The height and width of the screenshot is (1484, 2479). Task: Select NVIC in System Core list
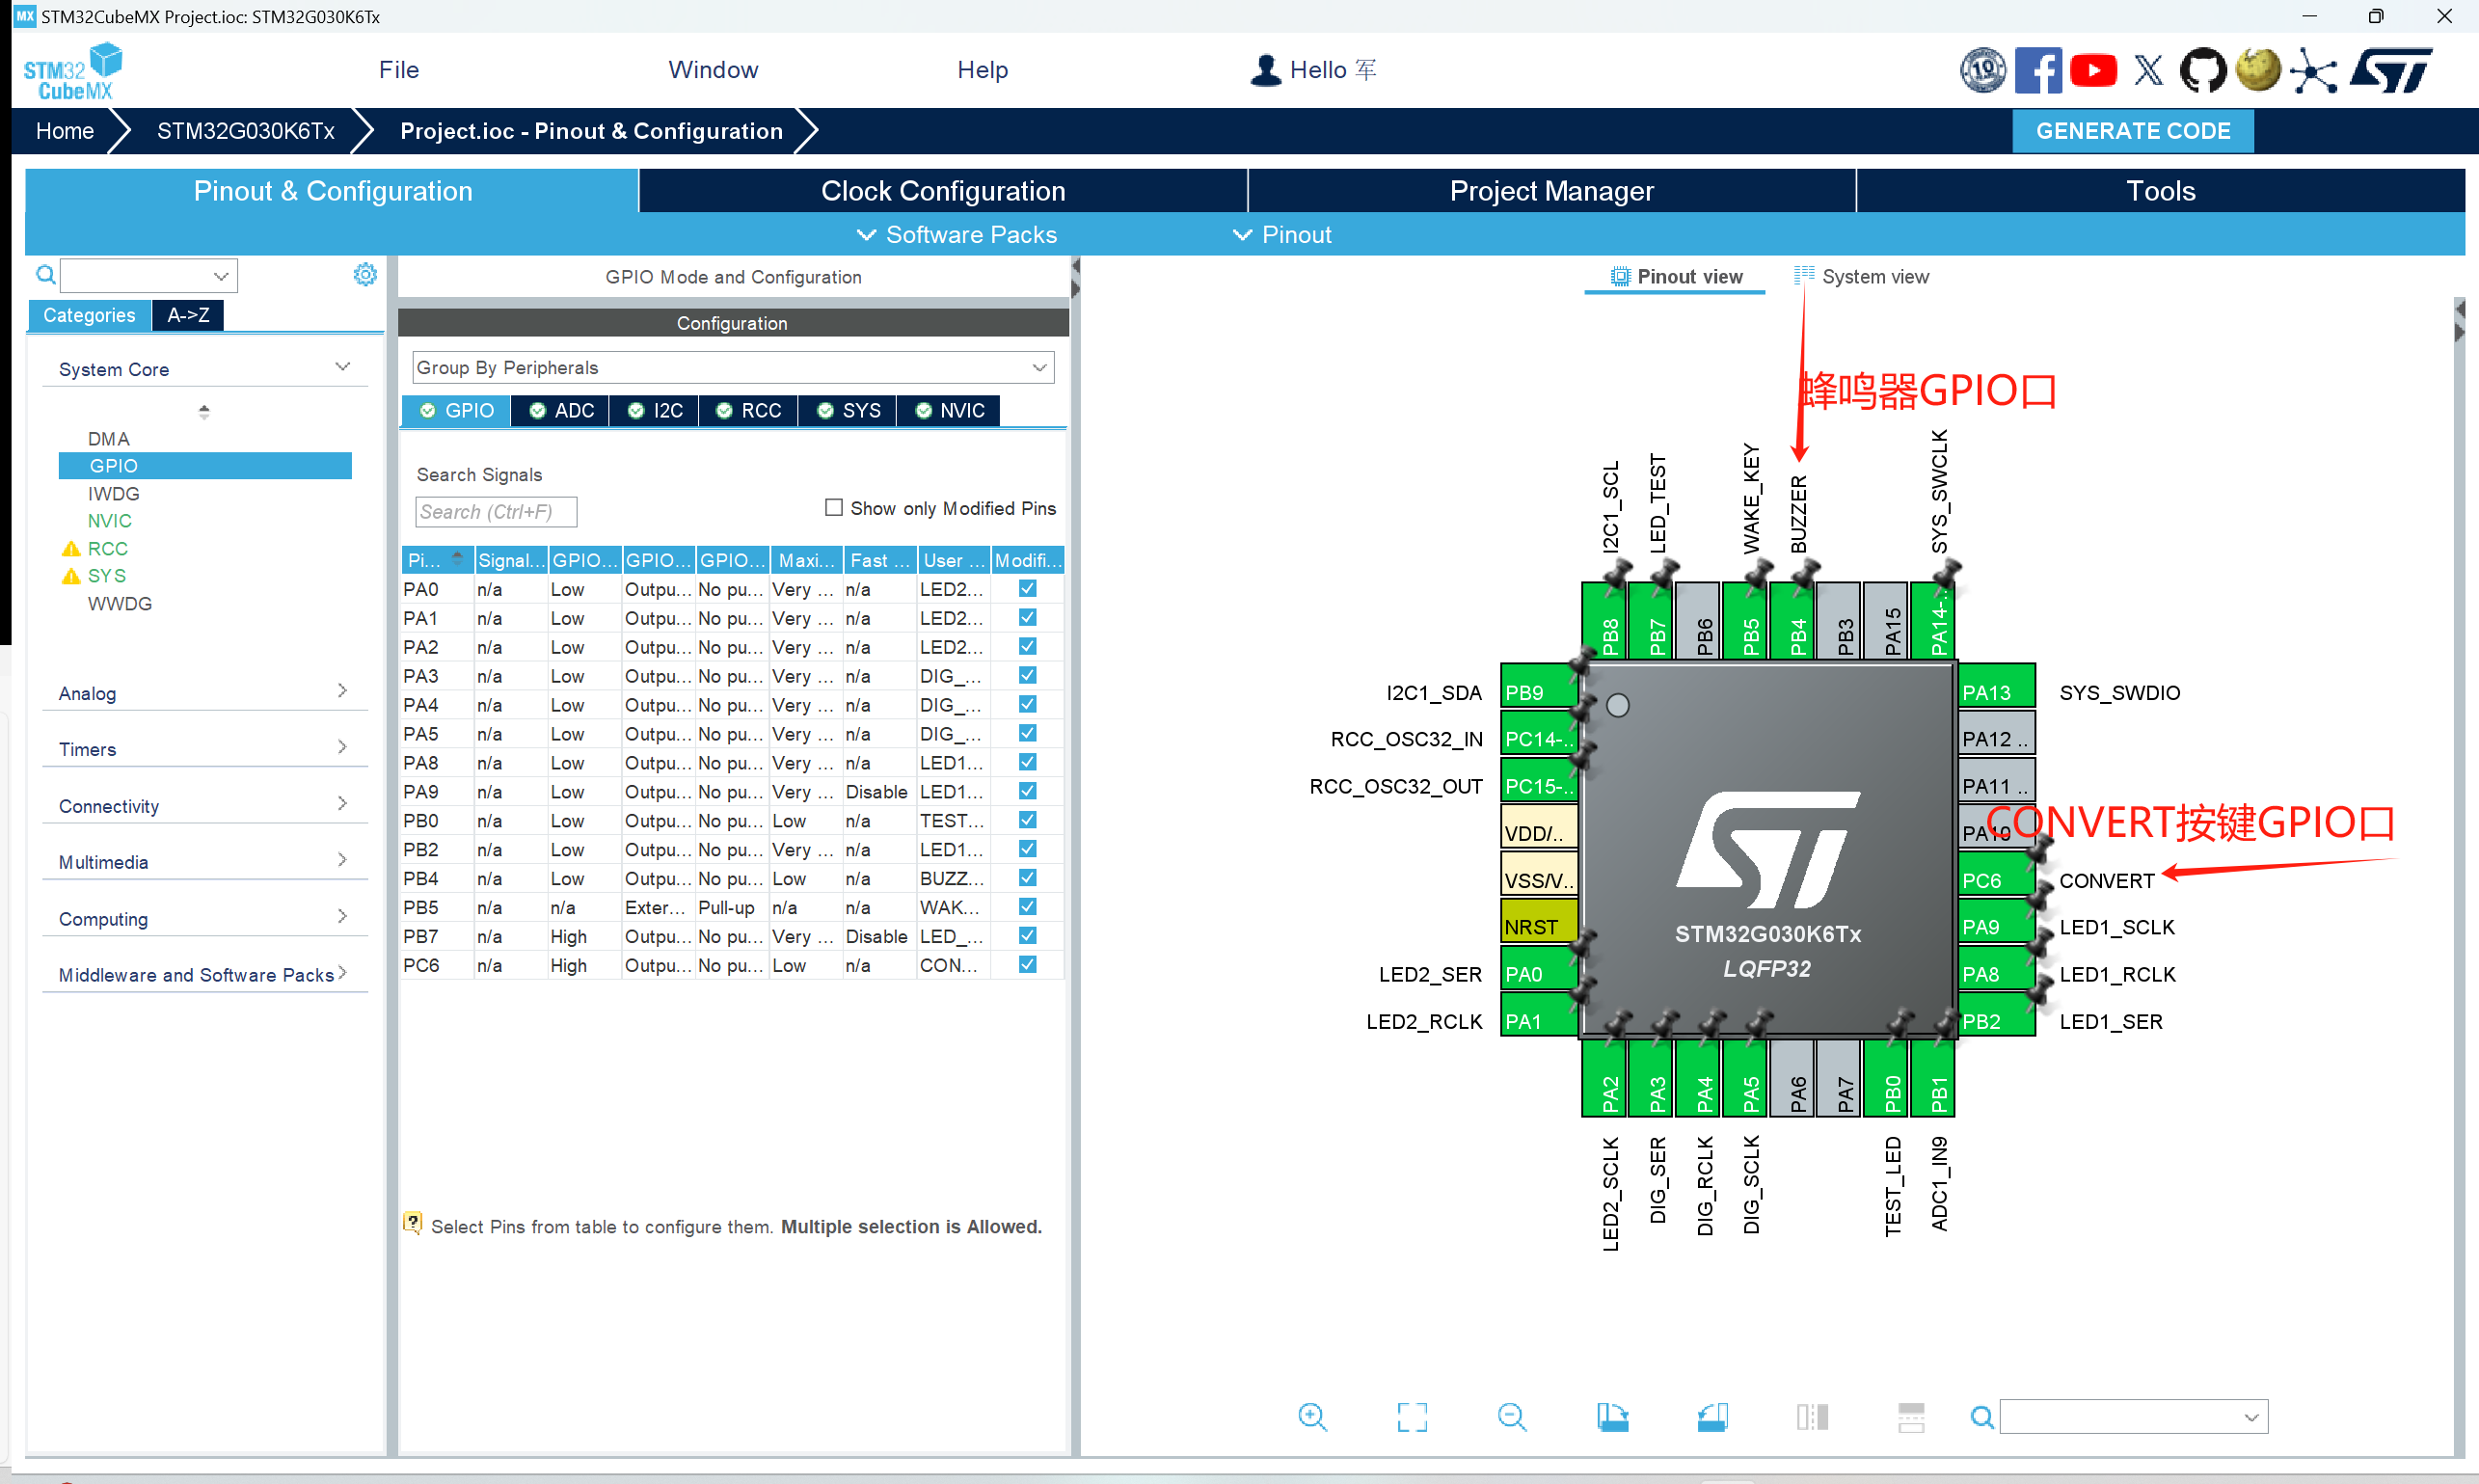(109, 520)
